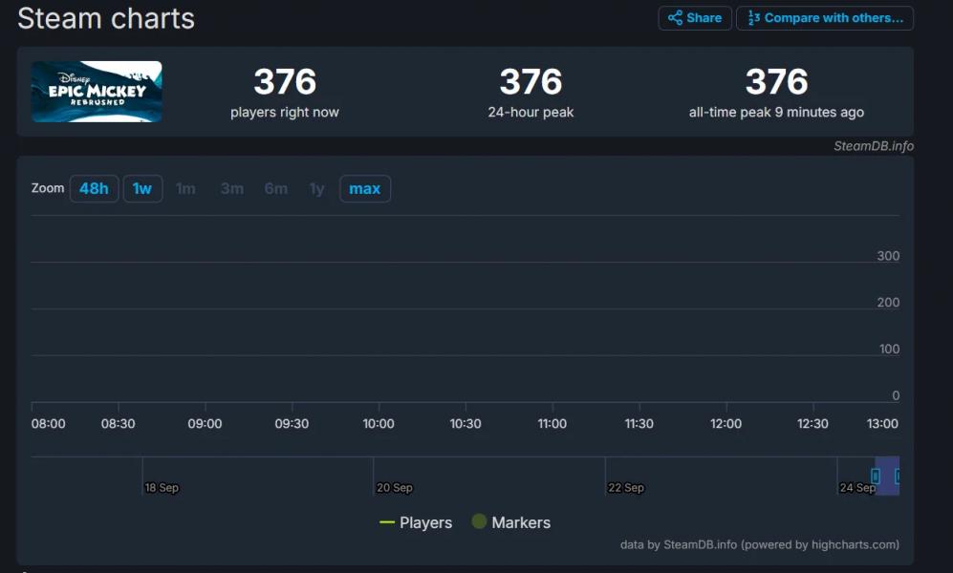Click the 18 Sep navigator label
The image size is (953, 573).
tap(162, 487)
